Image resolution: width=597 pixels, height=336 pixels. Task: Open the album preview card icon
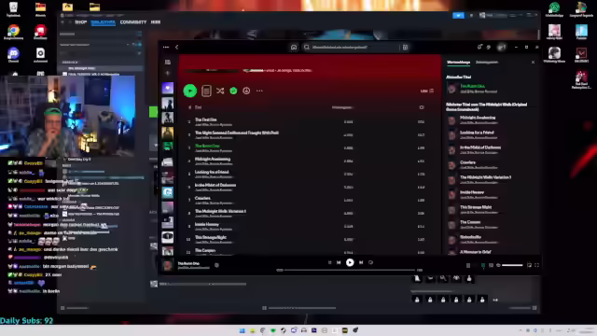(x=206, y=91)
